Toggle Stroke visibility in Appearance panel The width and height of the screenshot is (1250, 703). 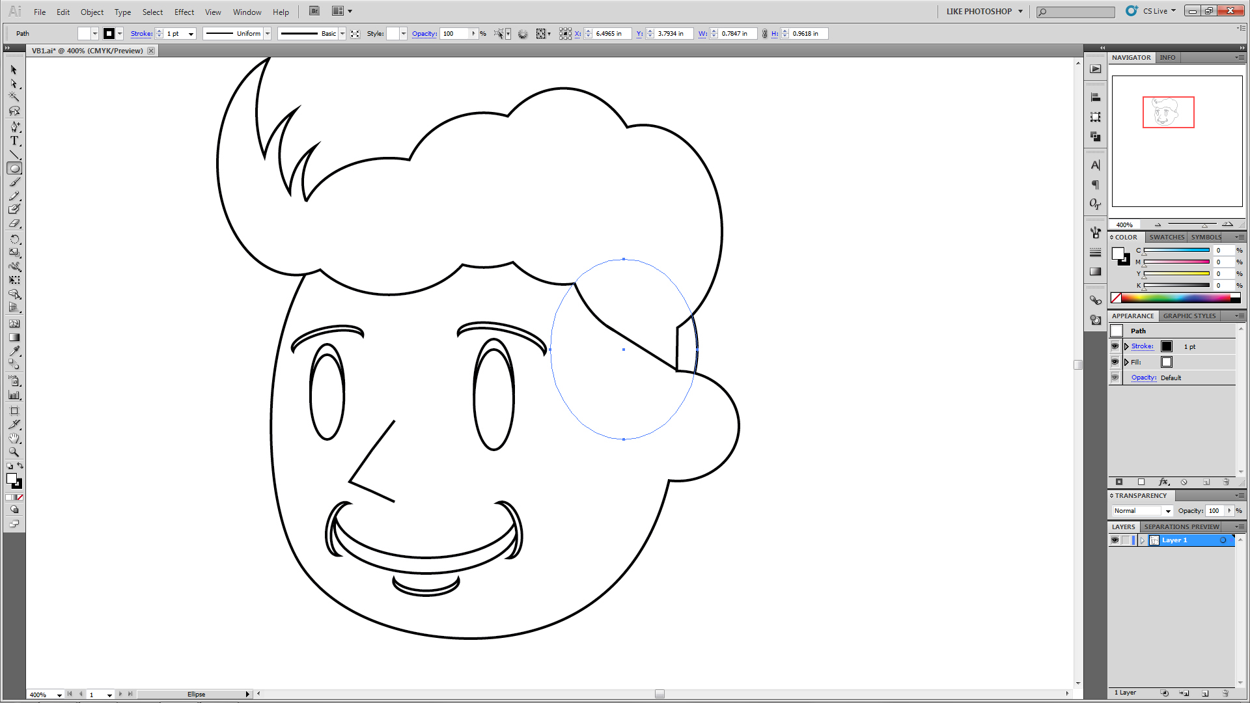(x=1115, y=346)
